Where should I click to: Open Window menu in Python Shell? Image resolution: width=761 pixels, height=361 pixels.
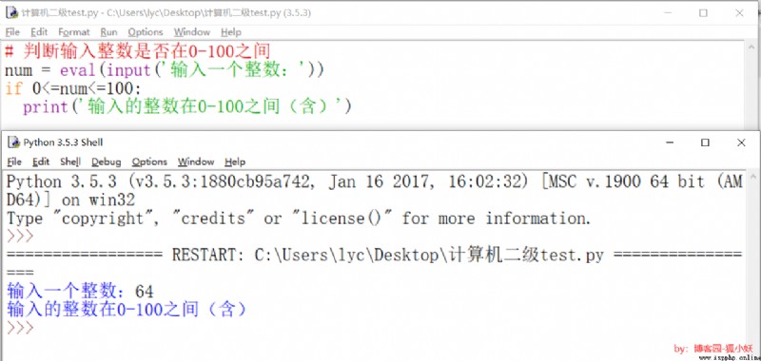[196, 161]
